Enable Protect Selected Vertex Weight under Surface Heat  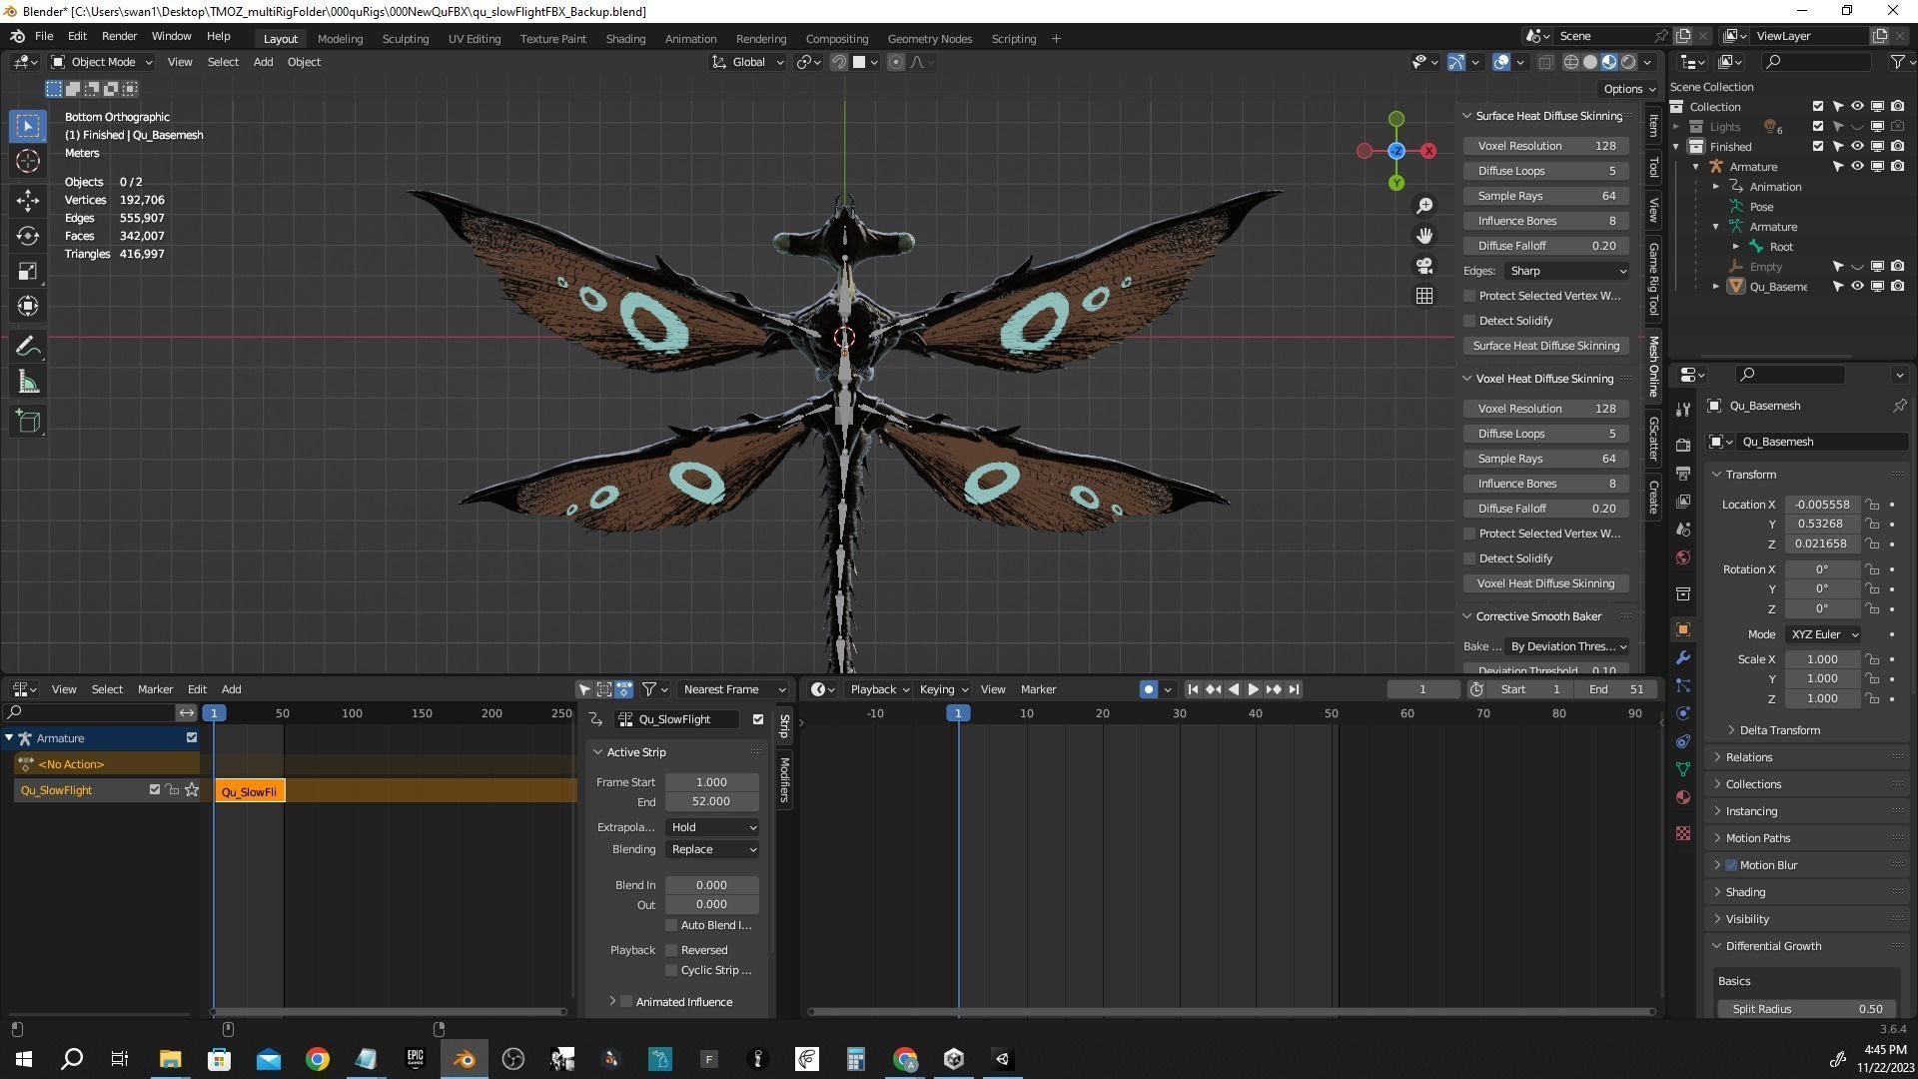[x=1469, y=296]
